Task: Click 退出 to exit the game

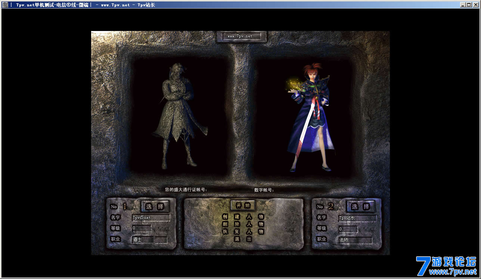Action: [243, 239]
